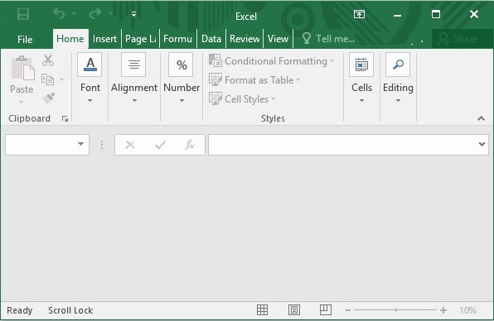Open the Undo history dropdown arrow
Viewport: 494px width, 321px height.
[x=75, y=13]
